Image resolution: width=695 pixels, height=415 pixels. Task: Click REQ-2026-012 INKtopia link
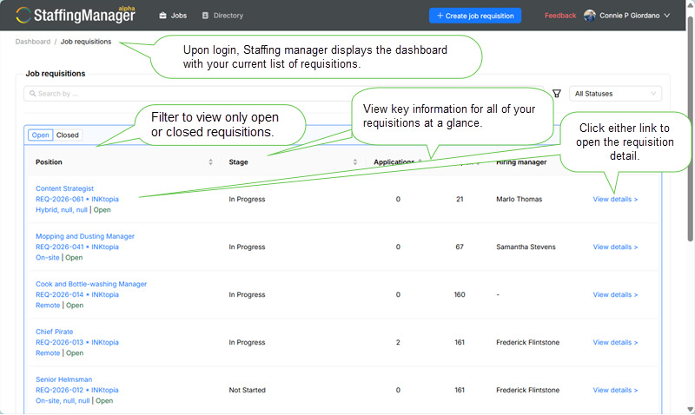point(77,390)
